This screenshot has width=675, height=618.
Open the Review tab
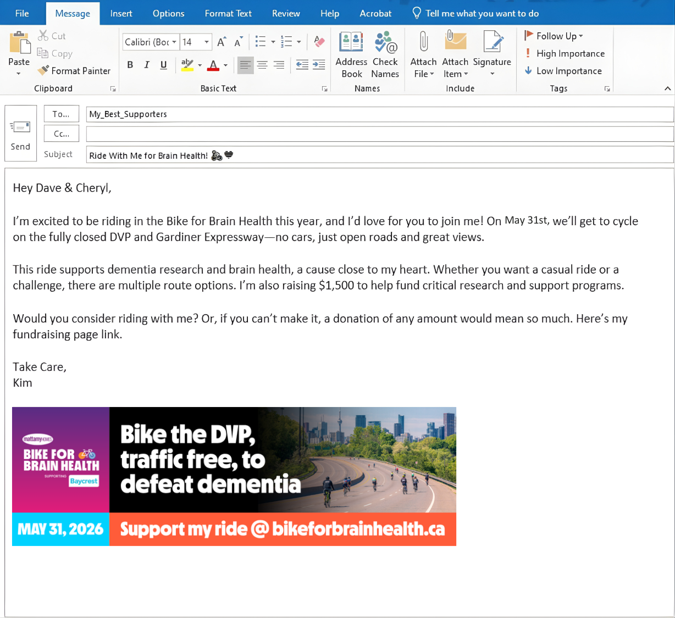pos(286,13)
